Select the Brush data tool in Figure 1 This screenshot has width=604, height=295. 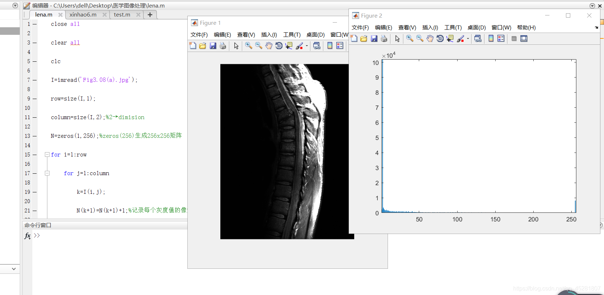tap(299, 46)
